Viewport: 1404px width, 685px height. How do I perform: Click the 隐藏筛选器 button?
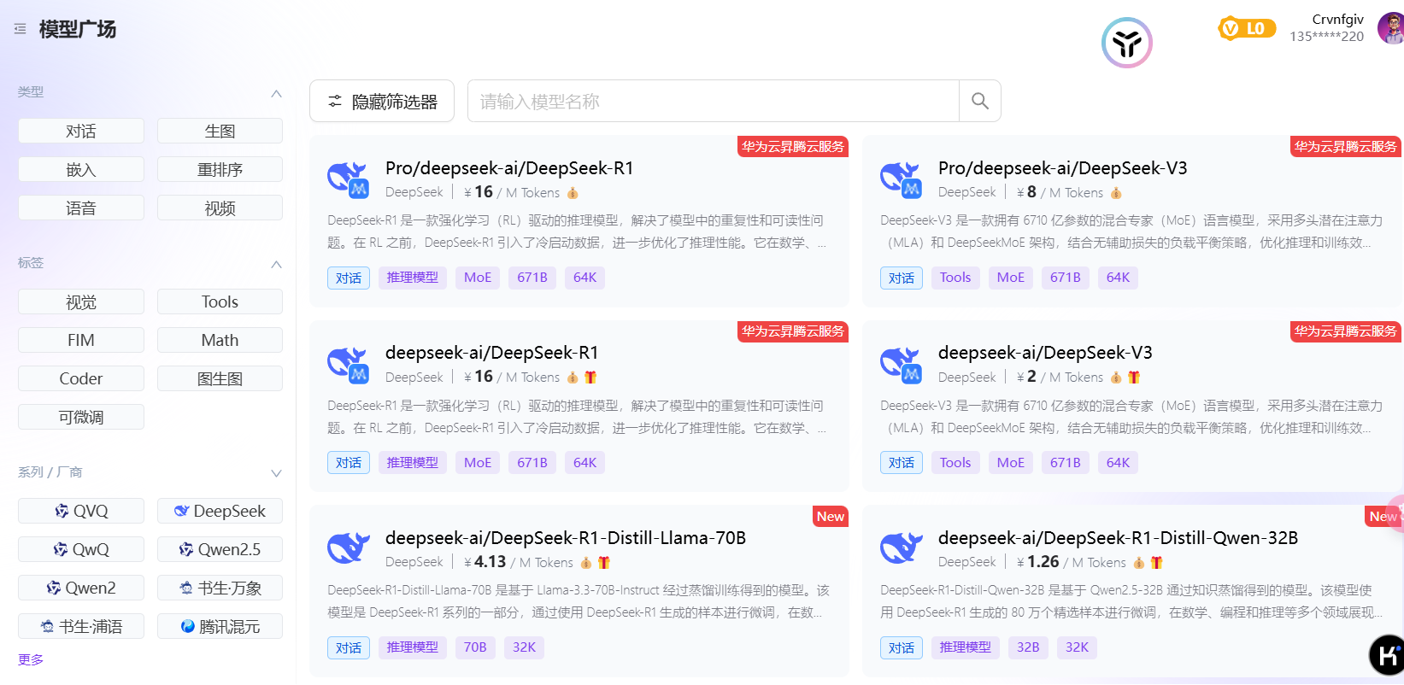pyautogui.click(x=382, y=102)
